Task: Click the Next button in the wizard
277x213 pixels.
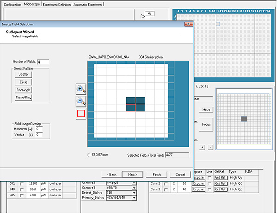Action: (x=133, y=174)
